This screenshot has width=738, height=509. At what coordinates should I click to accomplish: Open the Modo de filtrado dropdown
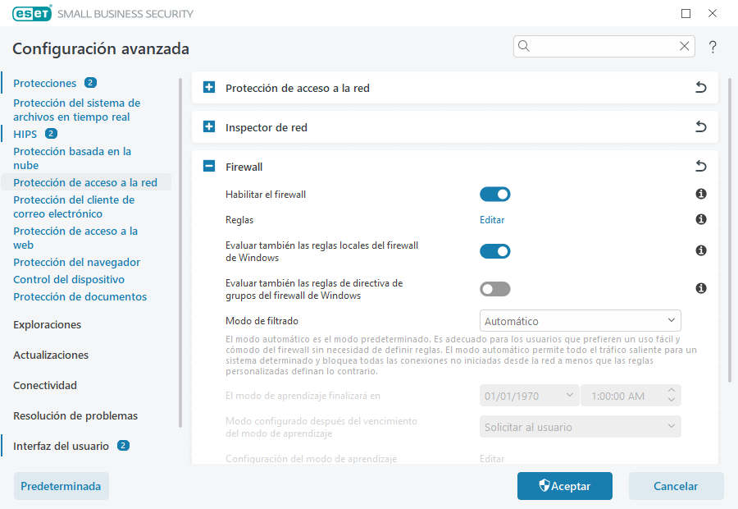(580, 320)
